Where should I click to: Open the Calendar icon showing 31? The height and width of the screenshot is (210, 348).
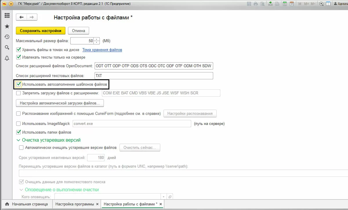[x=292, y=4]
